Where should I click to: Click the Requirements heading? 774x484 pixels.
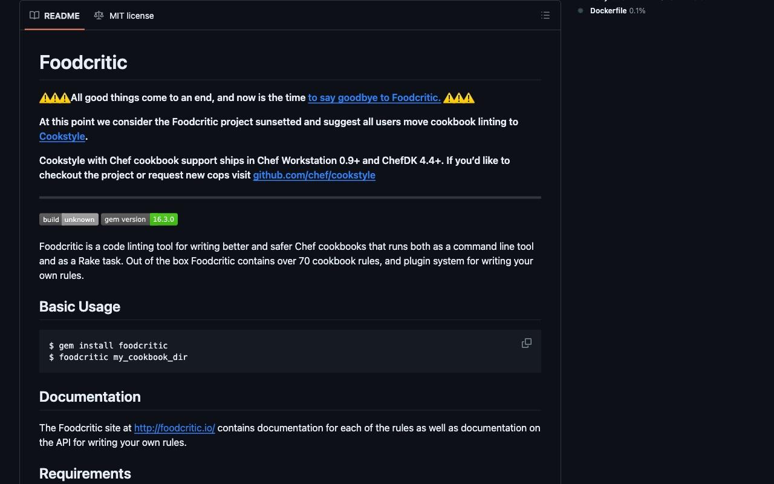coord(85,474)
